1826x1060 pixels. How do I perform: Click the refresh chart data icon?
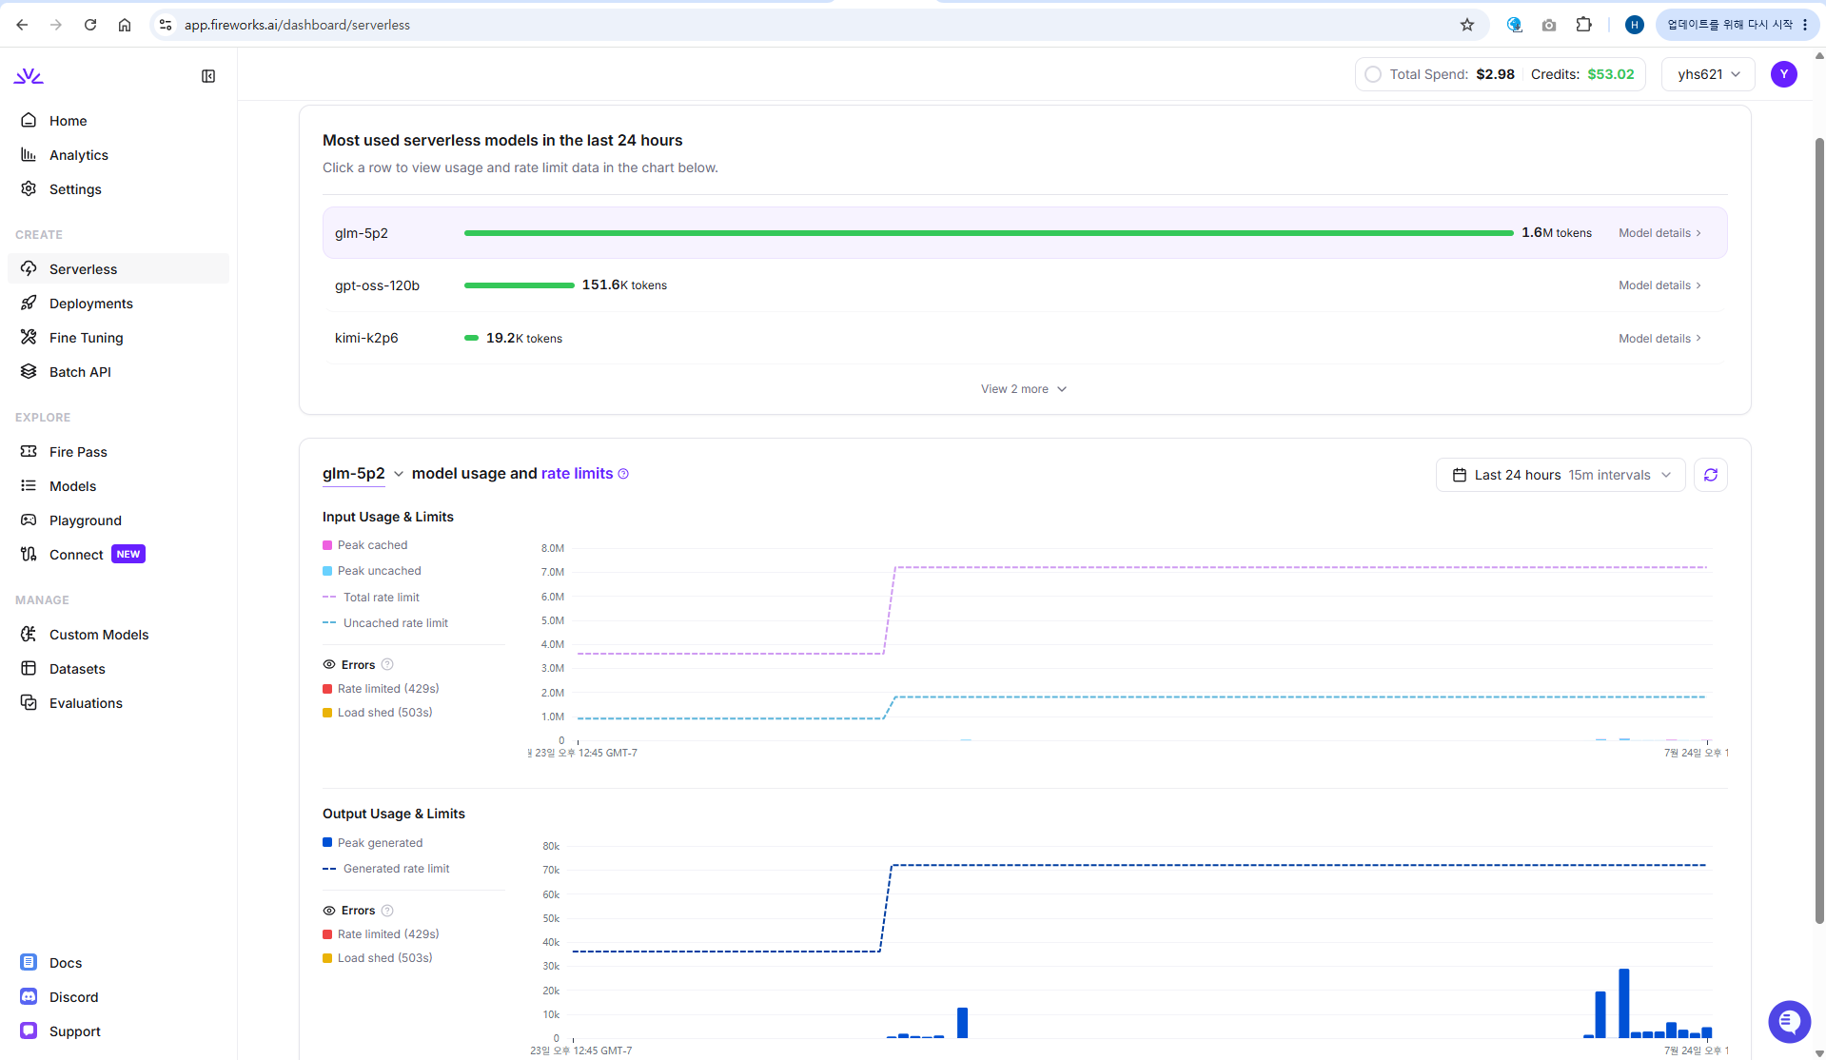click(x=1710, y=475)
